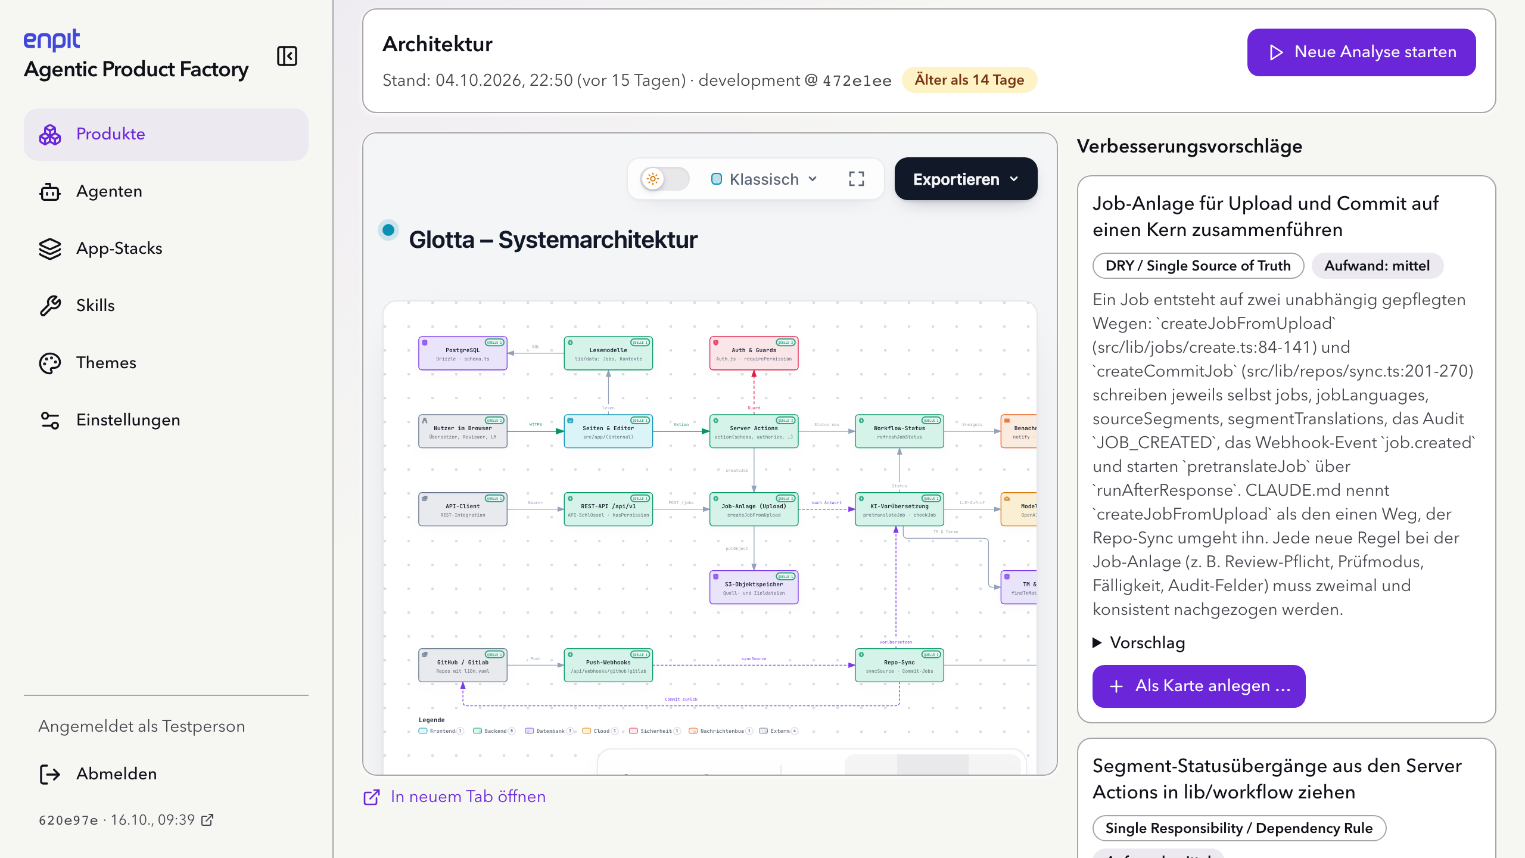Click Single Responsibility / Dependency Rule tag
Viewport: 1525px width, 858px height.
click(1239, 828)
